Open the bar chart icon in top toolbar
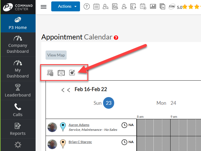The height and width of the screenshot is (151, 201). pyautogui.click(x=153, y=7)
